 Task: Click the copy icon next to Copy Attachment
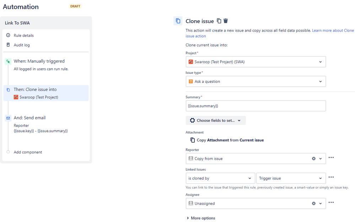[x=193, y=140]
